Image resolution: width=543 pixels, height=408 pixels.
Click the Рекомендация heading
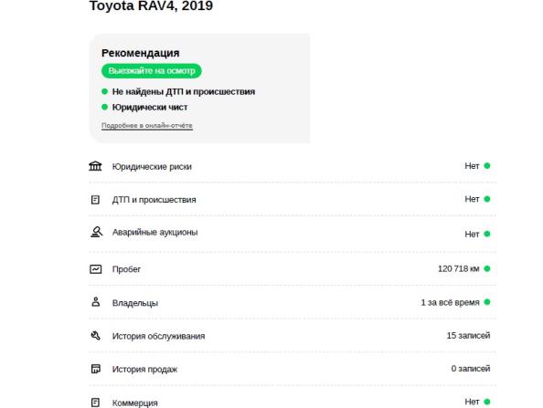140,53
